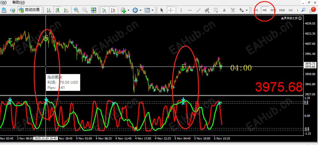Select the equidistant channel tool
This screenshot has height=145, width=318.
pyautogui.click(x=207, y=10)
